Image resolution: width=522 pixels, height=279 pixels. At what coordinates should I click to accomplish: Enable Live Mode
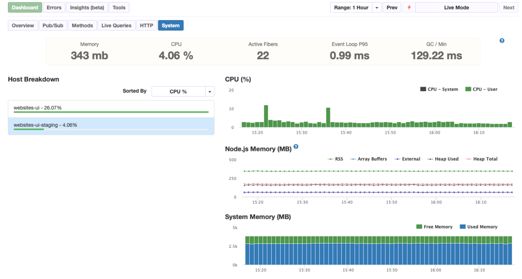point(456,7)
